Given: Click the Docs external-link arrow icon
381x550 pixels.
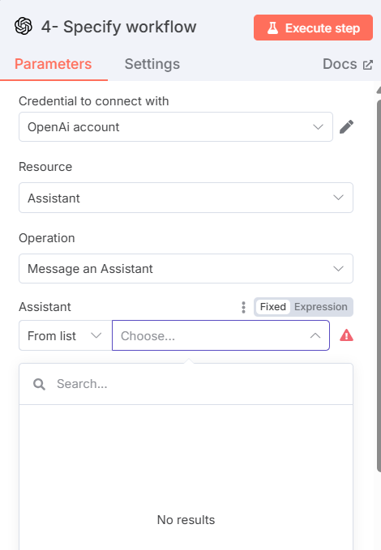Looking at the screenshot, I should 368,65.
